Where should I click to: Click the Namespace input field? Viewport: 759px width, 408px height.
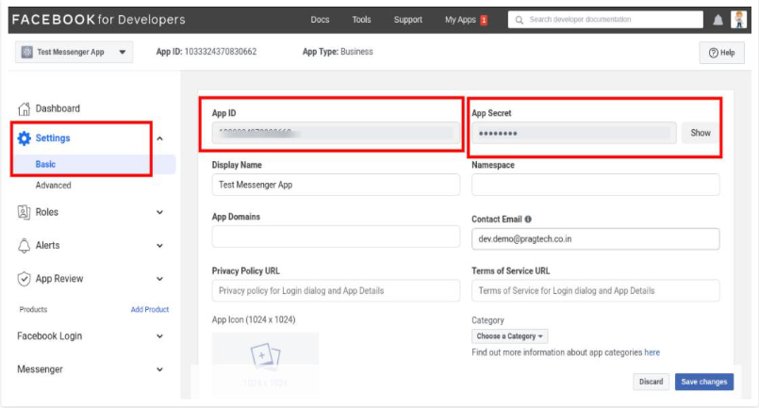(x=595, y=185)
